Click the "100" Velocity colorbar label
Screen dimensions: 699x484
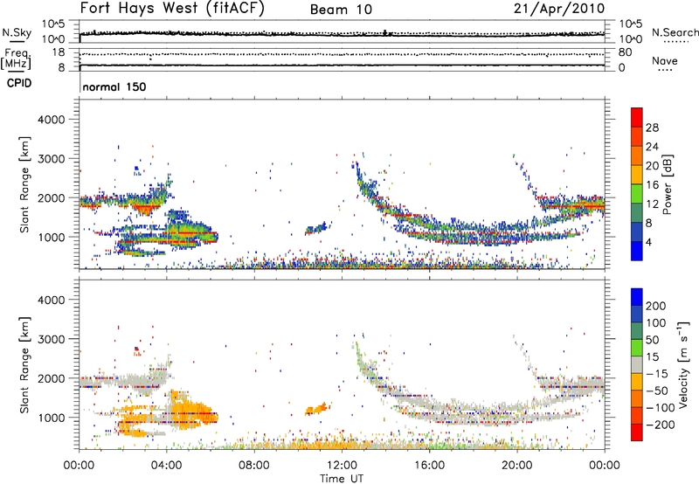coord(656,322)
